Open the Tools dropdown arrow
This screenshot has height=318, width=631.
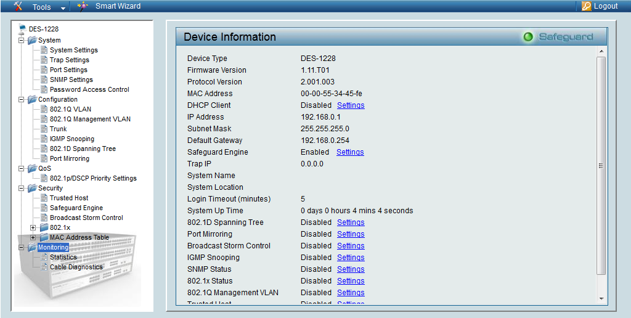pyautogui.click(x=62, y=8)
